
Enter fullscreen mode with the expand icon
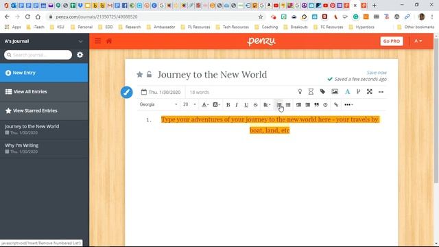pyautogui.click(x=370, y=91)
